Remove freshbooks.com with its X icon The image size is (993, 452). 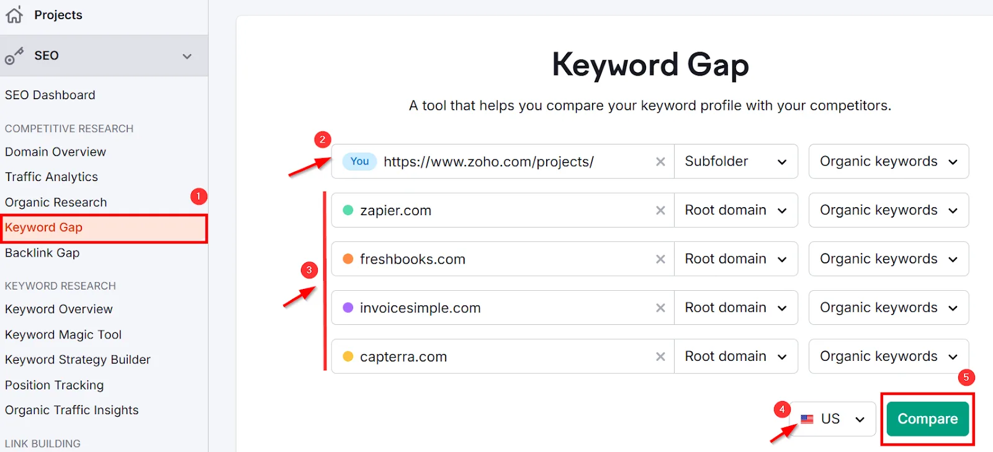pyautogui.click(x=660, y=259)
